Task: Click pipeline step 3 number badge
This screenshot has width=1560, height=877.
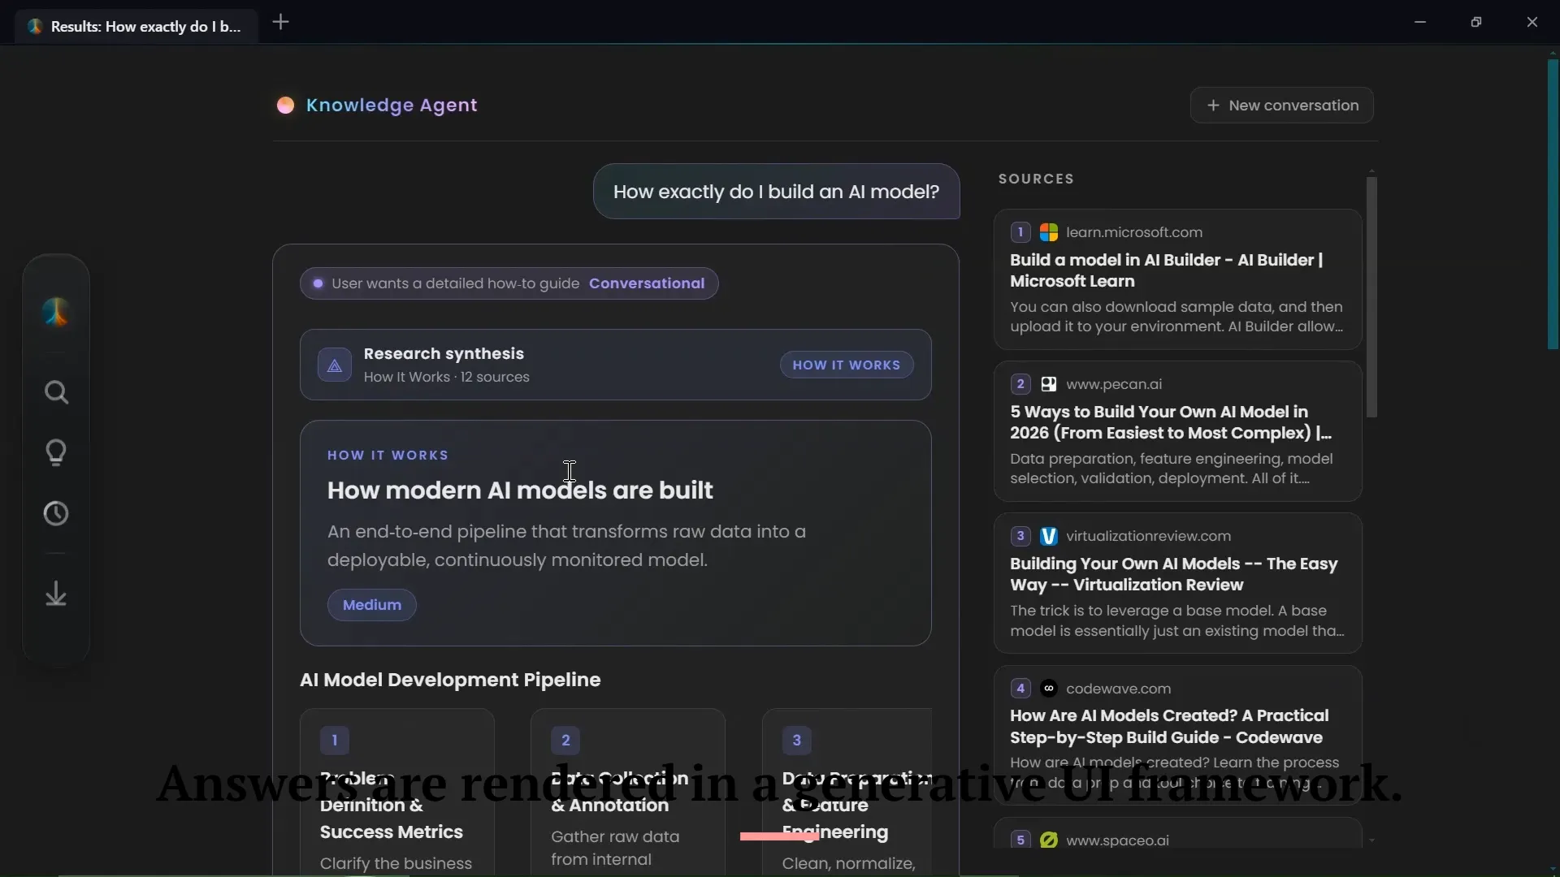Action: [796, 741]
